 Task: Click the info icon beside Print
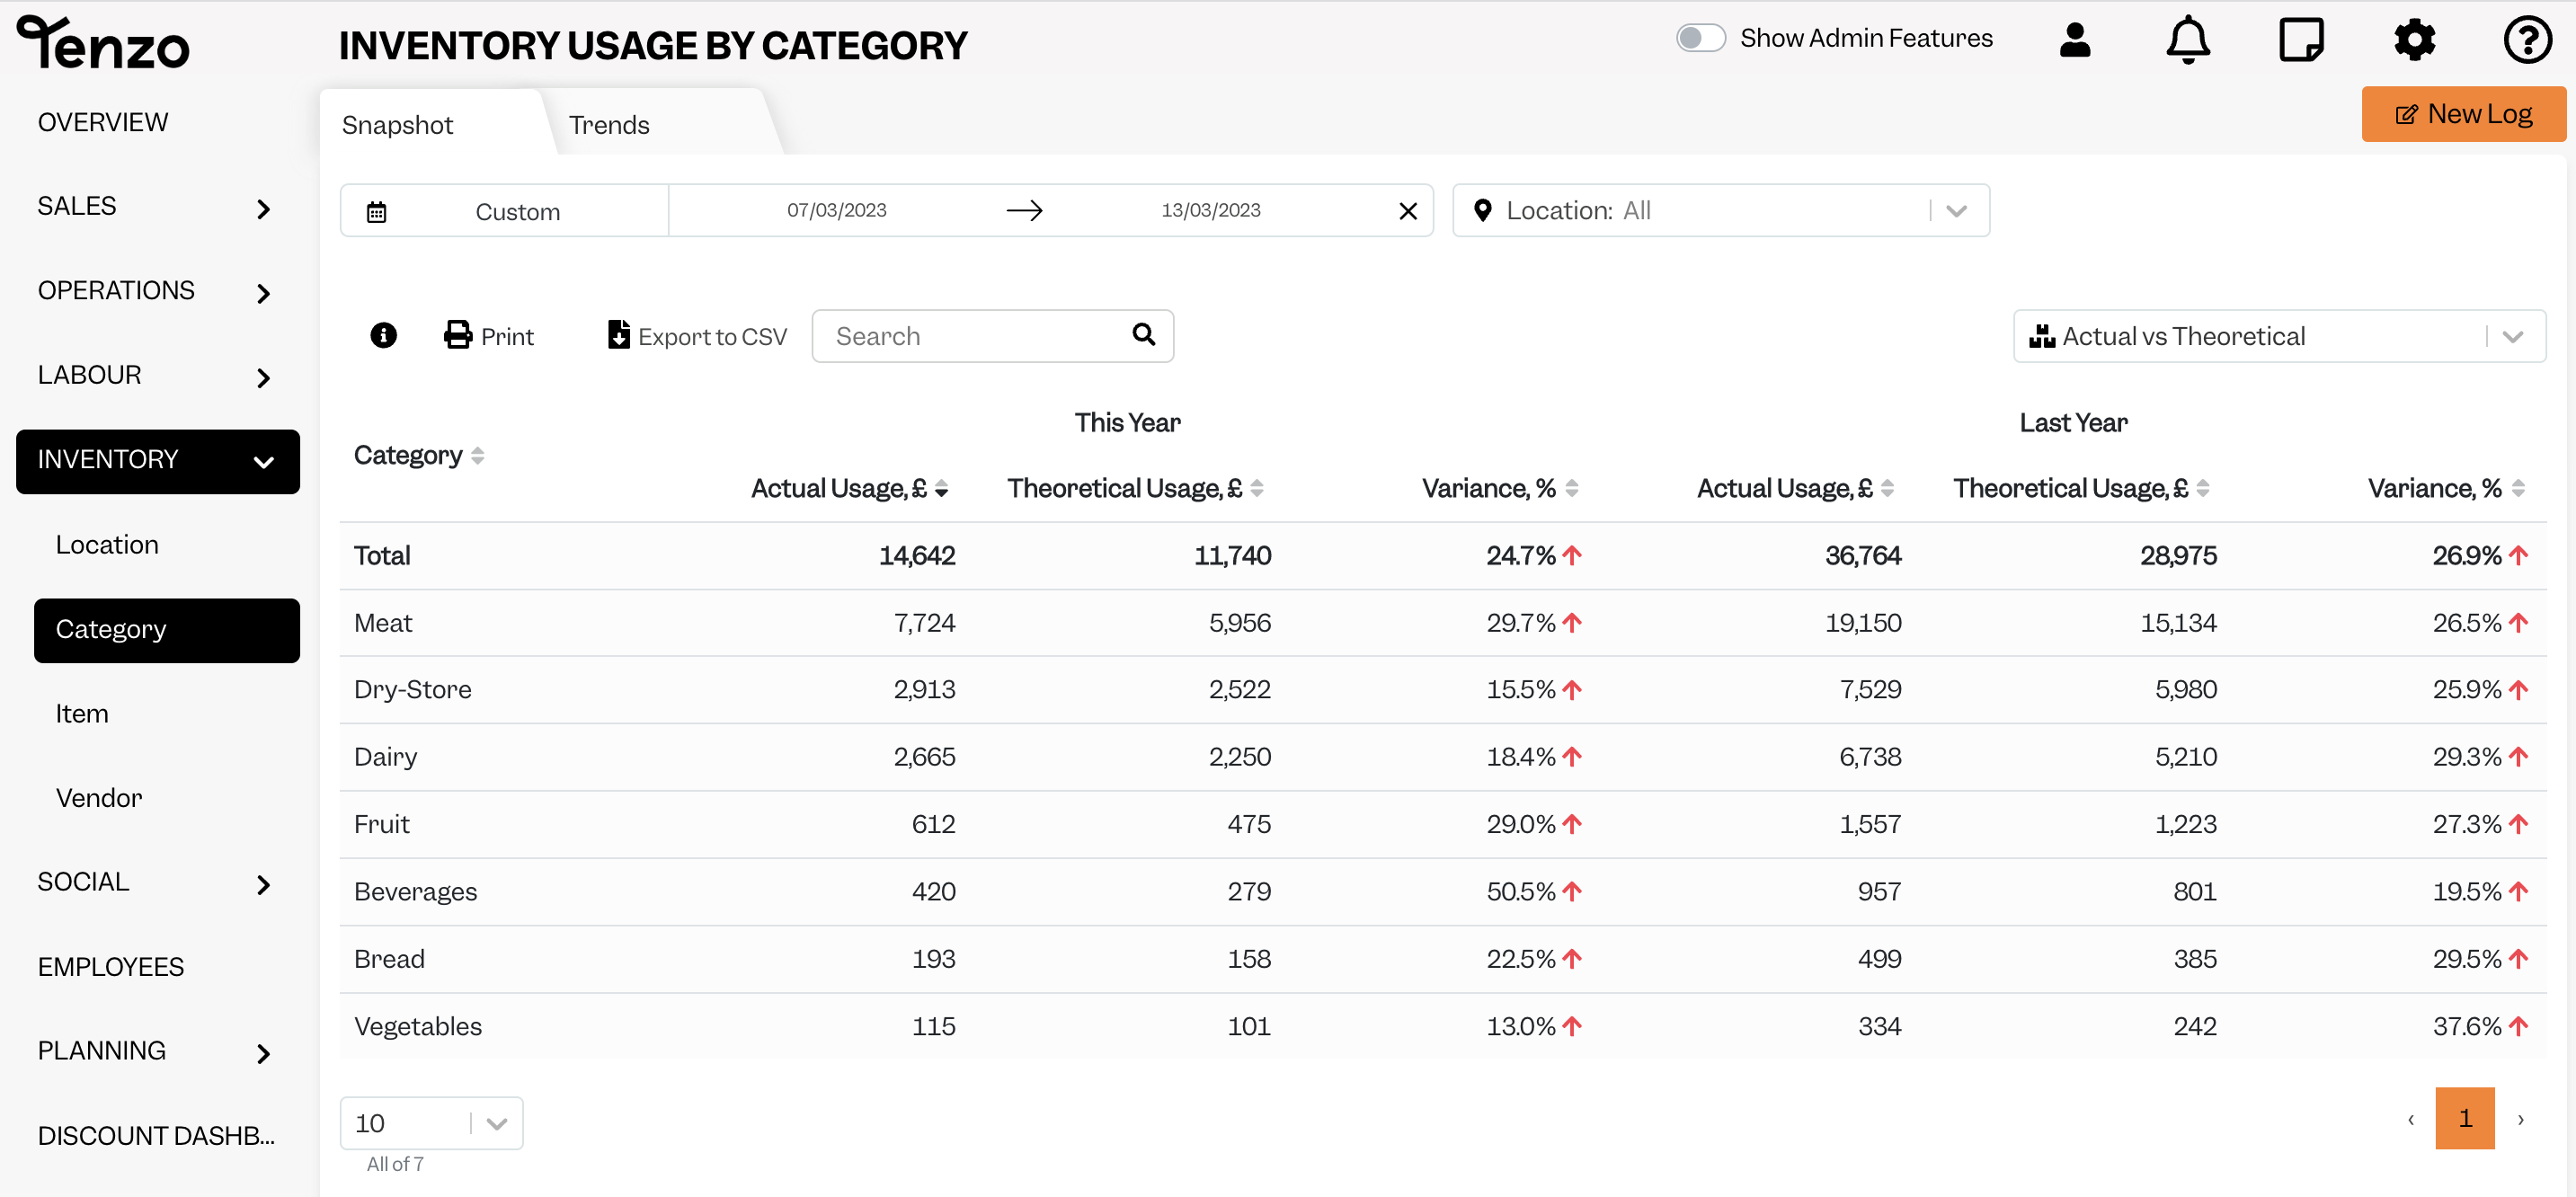point(383,335)
